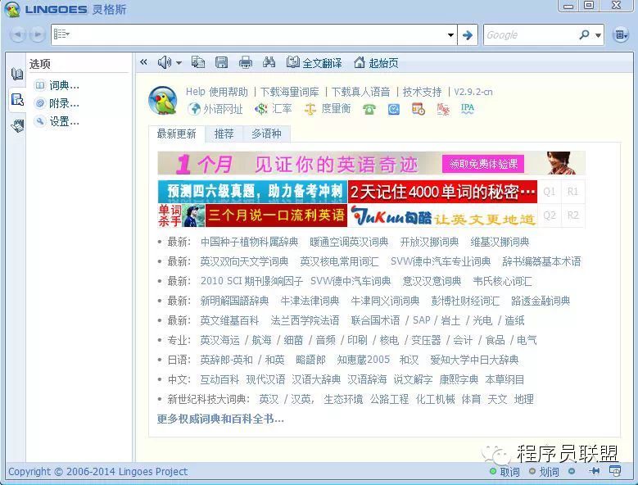This screenshot has width=638, height=485.
Task: Click the blue clock time zone icon
Action: (393, 109)
